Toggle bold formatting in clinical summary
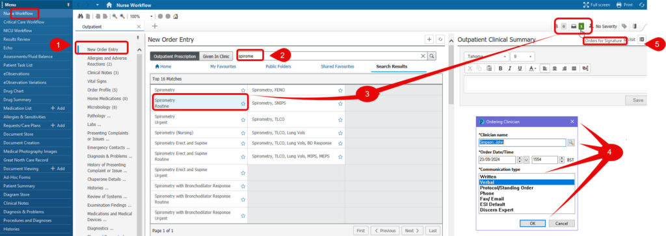 [x=501, y=68]
